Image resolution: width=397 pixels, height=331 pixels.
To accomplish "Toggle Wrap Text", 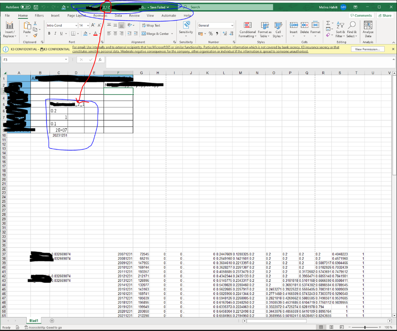I will [151, 25].
